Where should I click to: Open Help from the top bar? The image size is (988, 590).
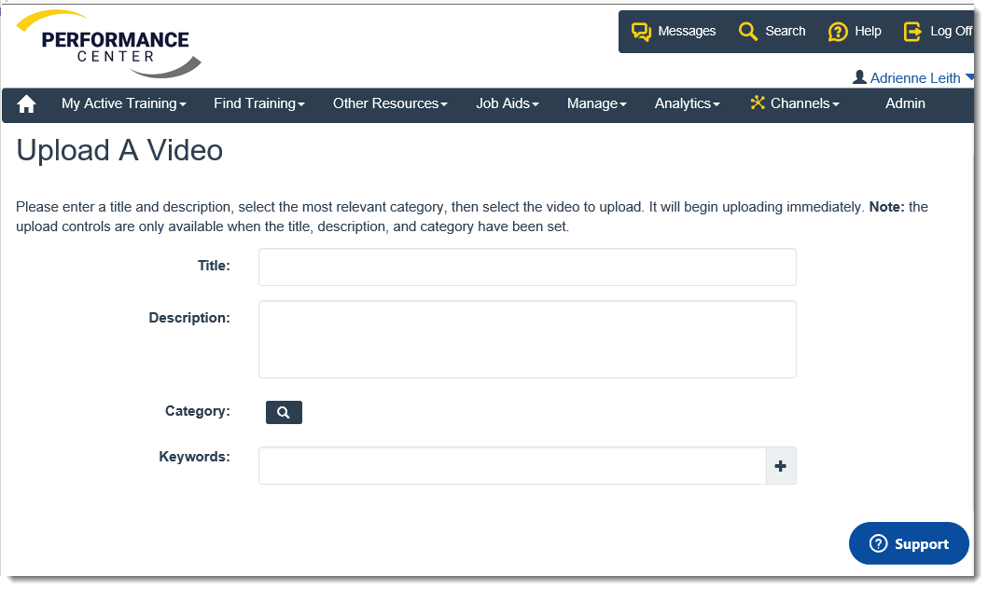coord(855,31)
